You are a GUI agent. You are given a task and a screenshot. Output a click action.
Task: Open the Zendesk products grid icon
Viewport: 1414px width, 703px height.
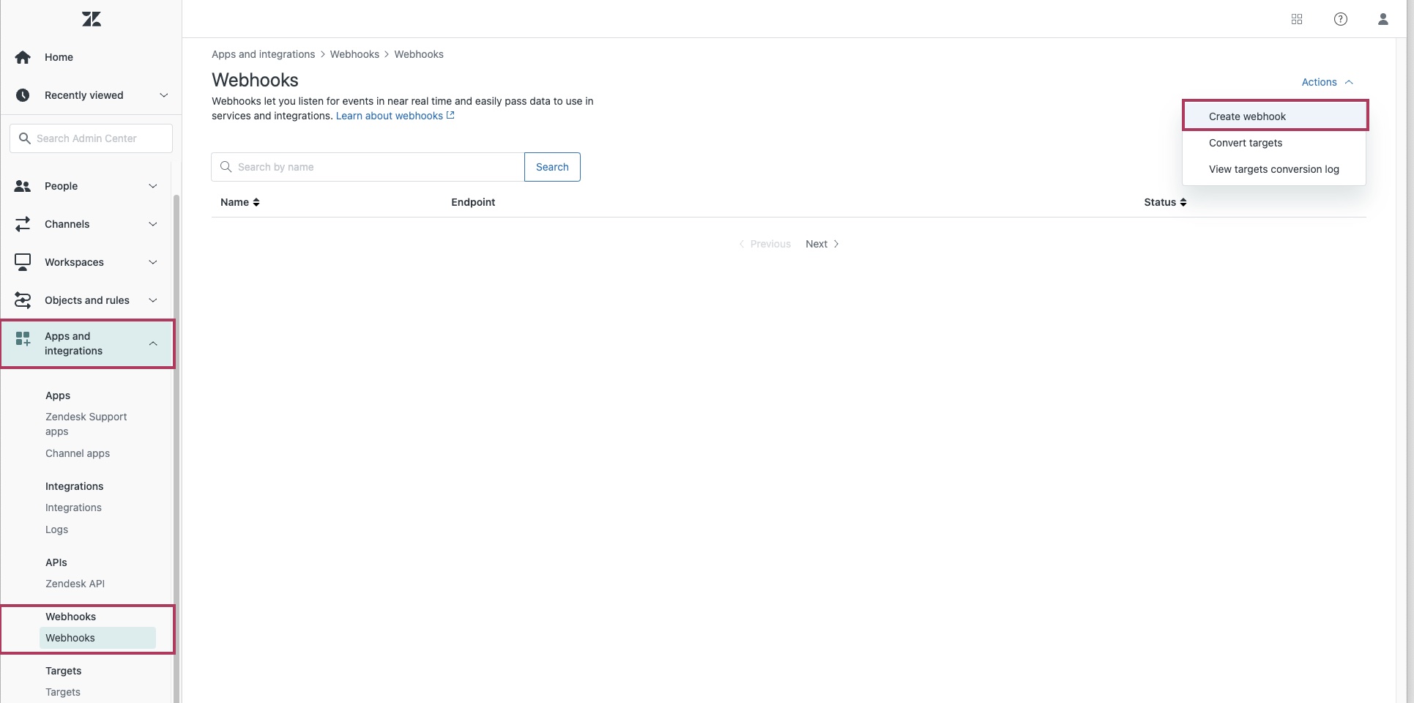coord(1297,19)
